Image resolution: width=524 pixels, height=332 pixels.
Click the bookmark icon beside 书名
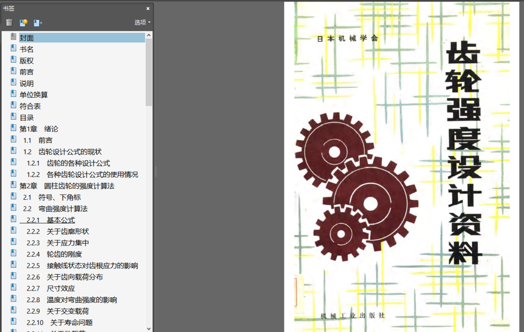pyautogui.click(x=13, y=48)
